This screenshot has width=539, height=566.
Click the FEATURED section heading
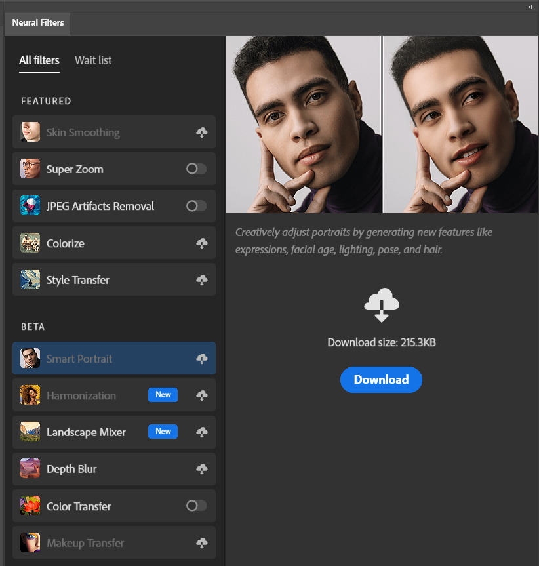46,101
